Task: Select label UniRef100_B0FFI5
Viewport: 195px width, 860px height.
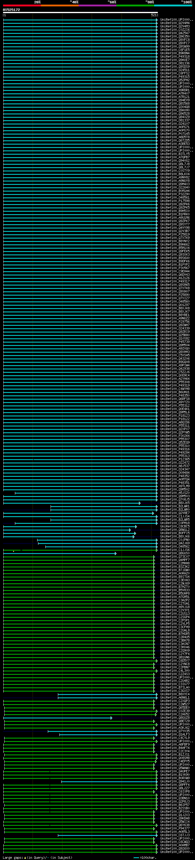Action: 175,533
